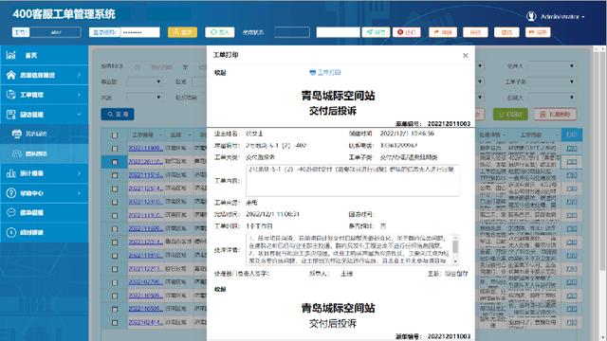Open the 工单子类 filter dropdown at the right
Screen dimensions: 607x341
[x=552, y=82]
